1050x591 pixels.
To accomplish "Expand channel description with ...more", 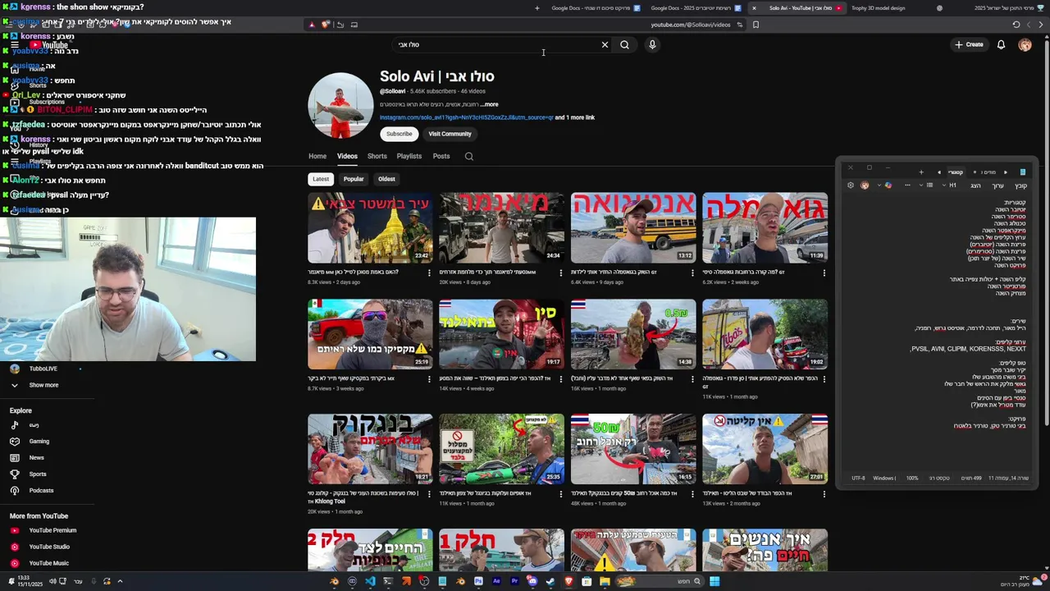I will [490, 105].
